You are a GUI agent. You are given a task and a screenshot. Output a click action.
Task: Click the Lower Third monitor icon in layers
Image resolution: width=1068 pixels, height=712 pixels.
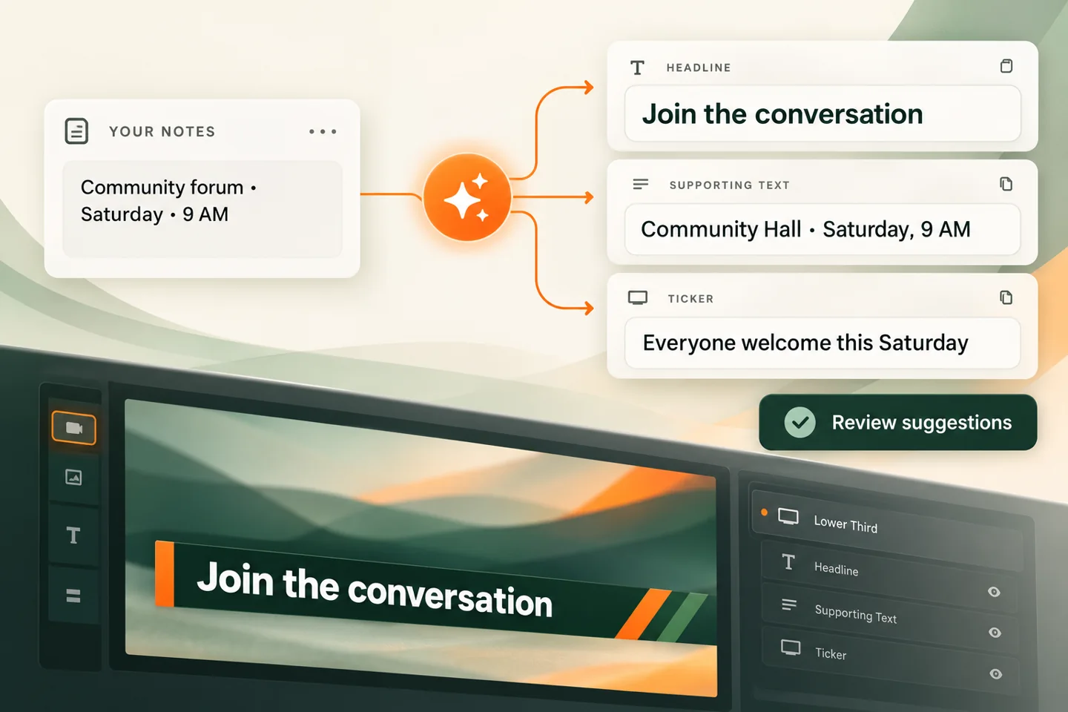788,517
